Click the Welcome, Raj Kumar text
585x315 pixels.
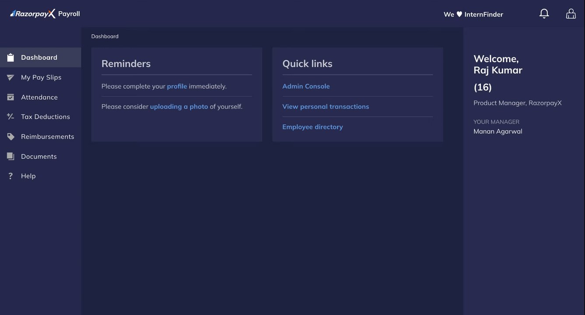[498, 64]
